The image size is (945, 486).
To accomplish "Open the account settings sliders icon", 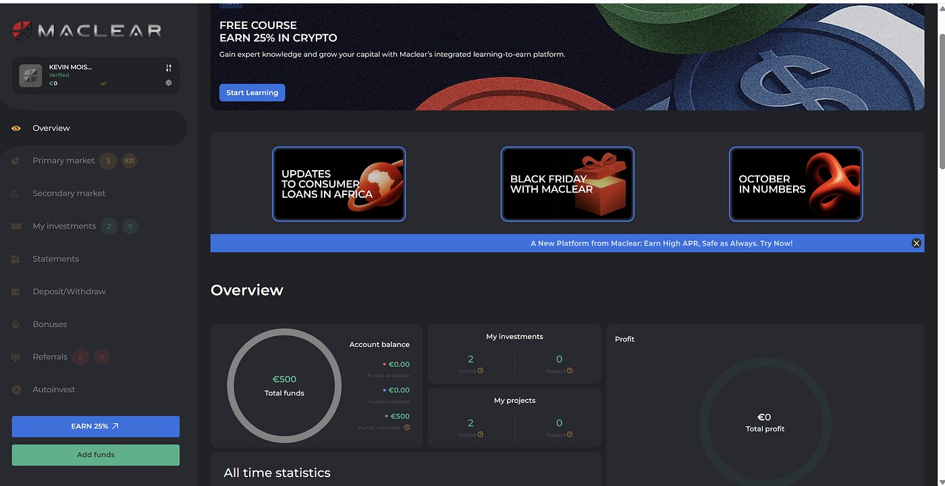I will (x=169, y=67).
